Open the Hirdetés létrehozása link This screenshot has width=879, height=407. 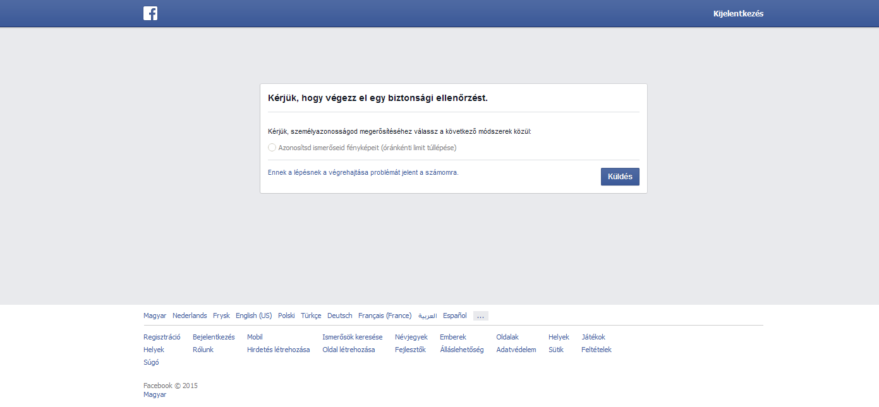278,350
